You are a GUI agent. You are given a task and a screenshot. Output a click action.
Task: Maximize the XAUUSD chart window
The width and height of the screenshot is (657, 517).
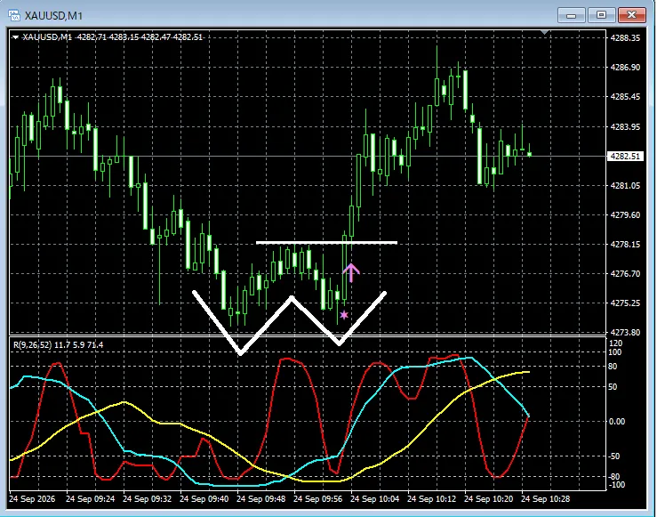(x=601, y=15)
